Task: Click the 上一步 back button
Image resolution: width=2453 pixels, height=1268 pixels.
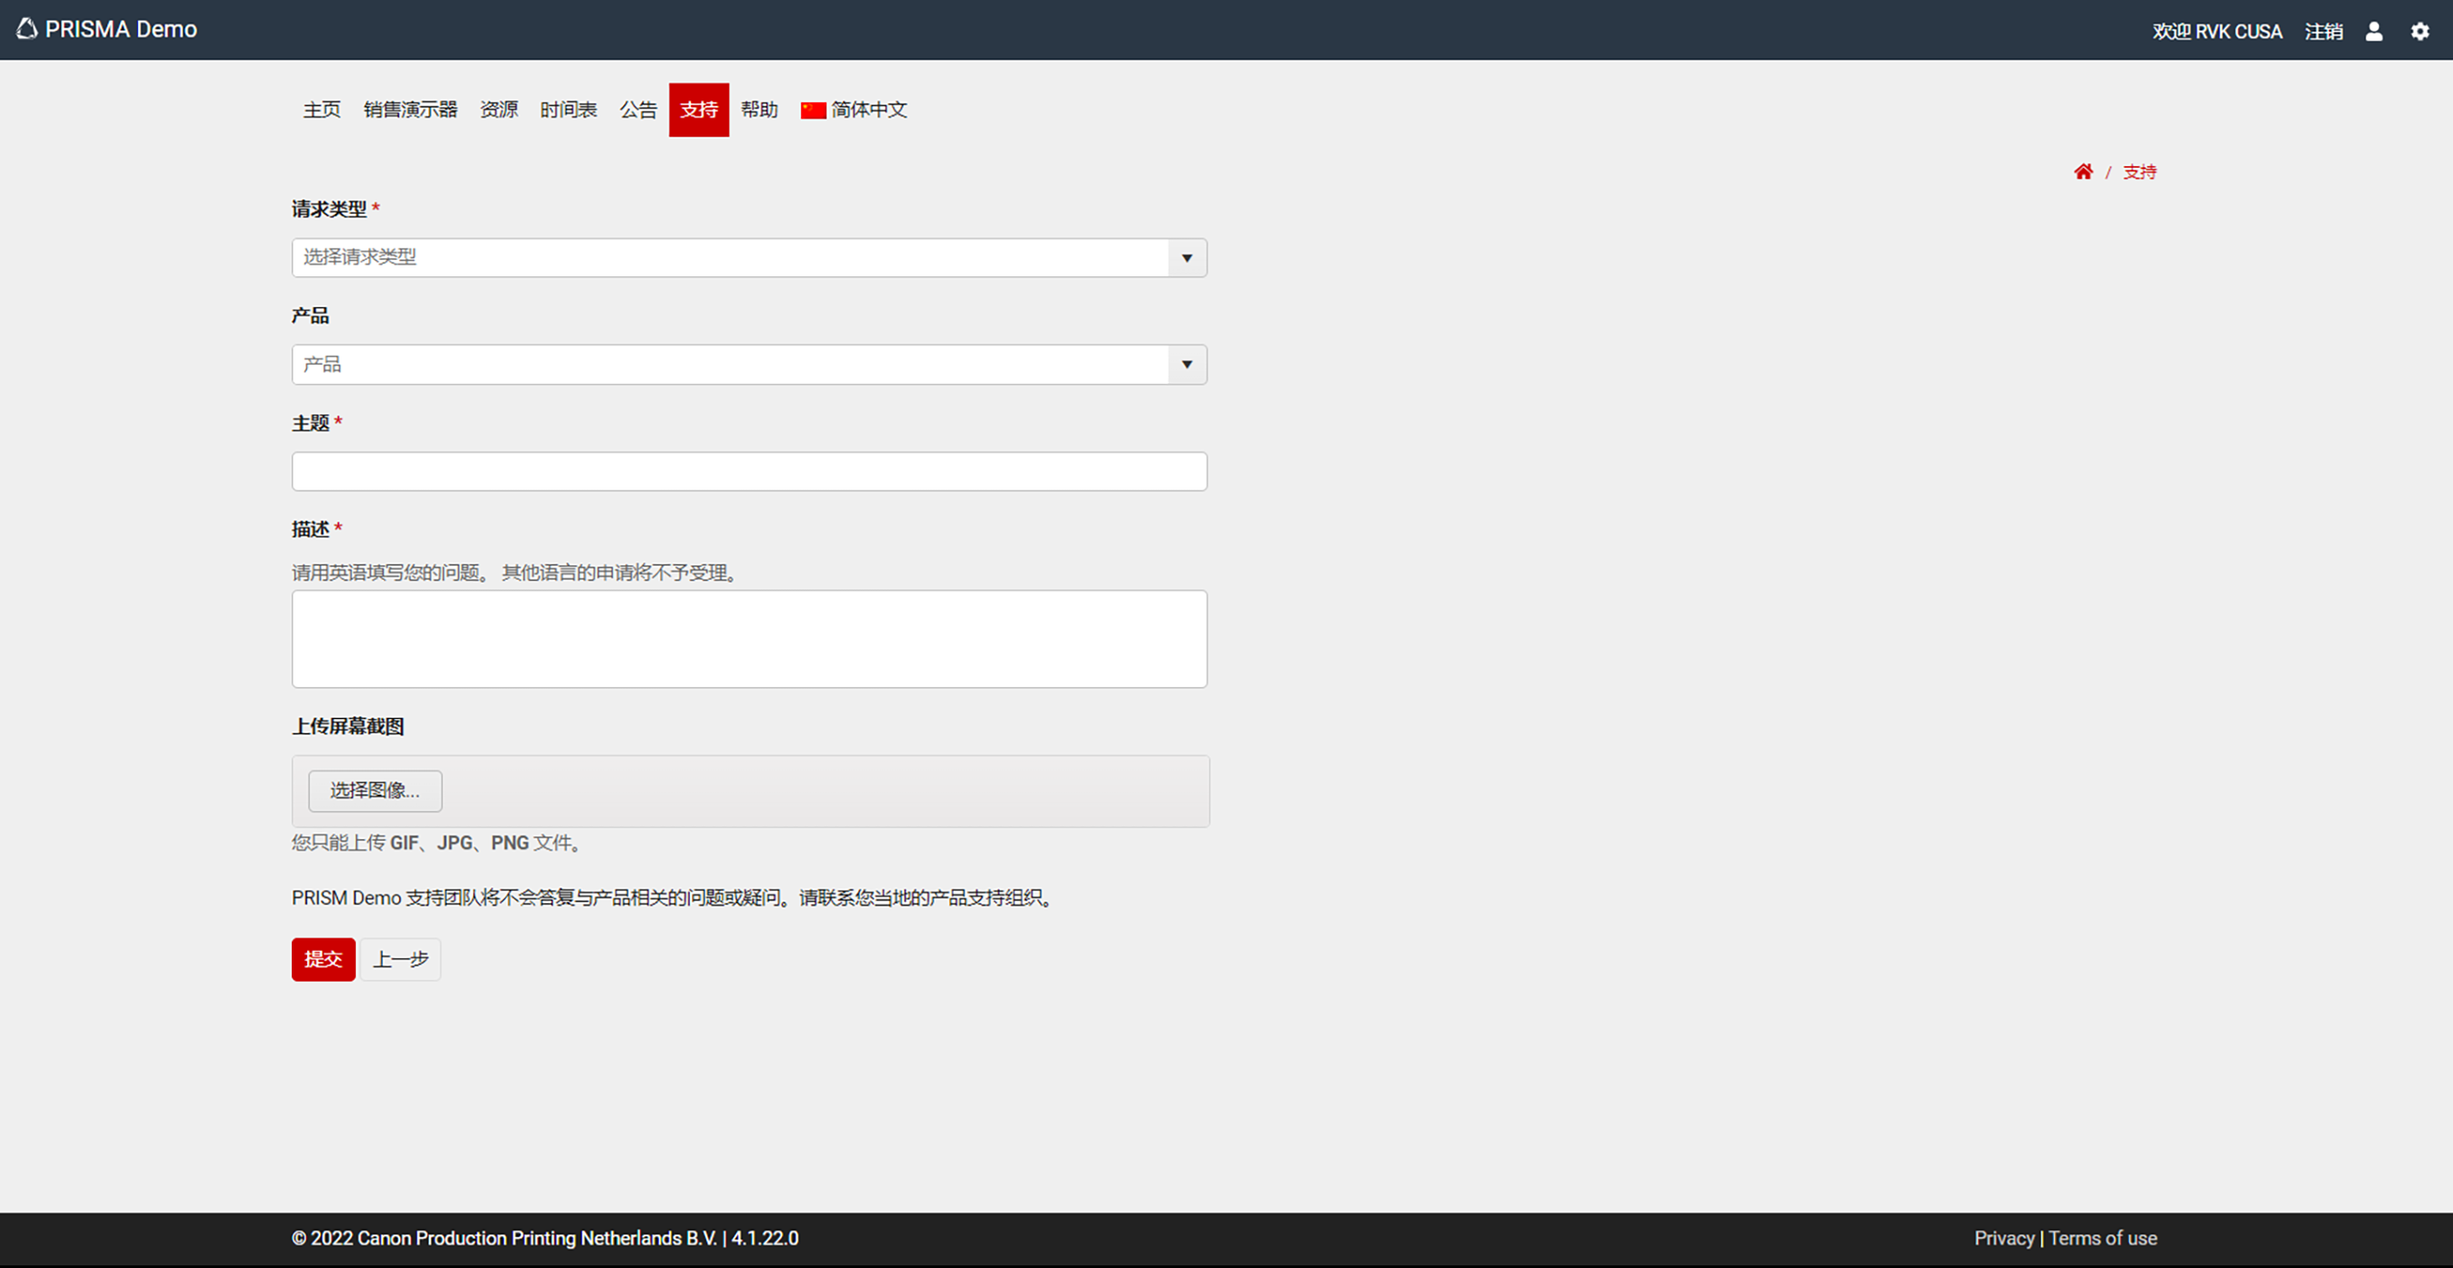Action: [x=400, y=958]
